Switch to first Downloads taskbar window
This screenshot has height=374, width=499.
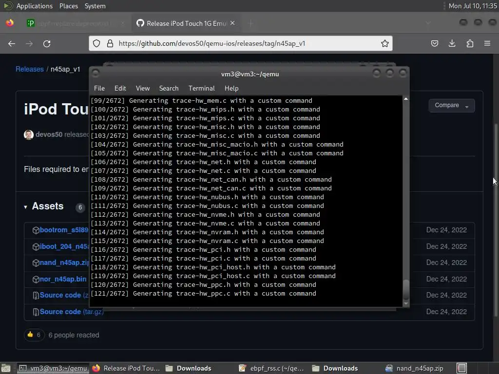pyautogui.click(x=189, y=368)
